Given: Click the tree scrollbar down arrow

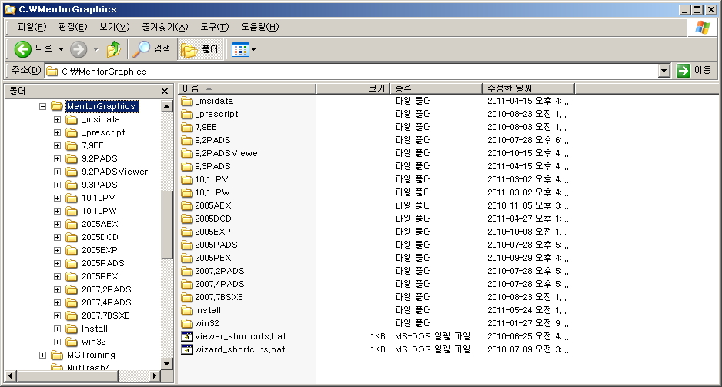Looking at the screenshot, I should pyautogui.click(x=167, y=364).
